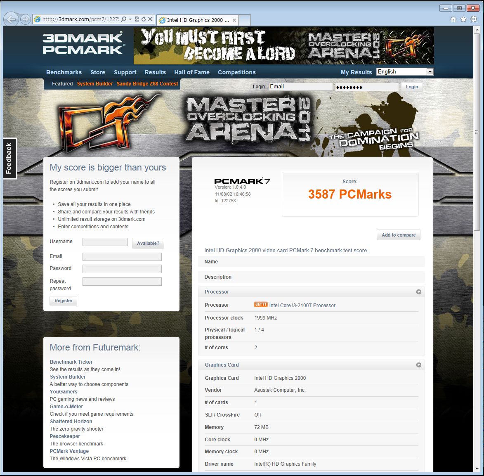Click the GET IT badge next to processor
The width and height of the screenshot is (484, 476).
261,305
